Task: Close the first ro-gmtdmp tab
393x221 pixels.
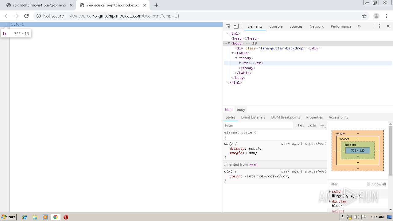Action: pyautogui.click(x=71, y=5)
